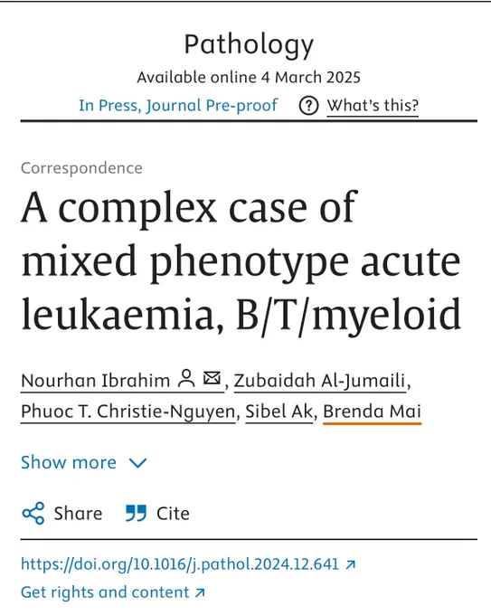491x615 pixels.
Task: Click the question mark help icon
Action: click(308, 106)
